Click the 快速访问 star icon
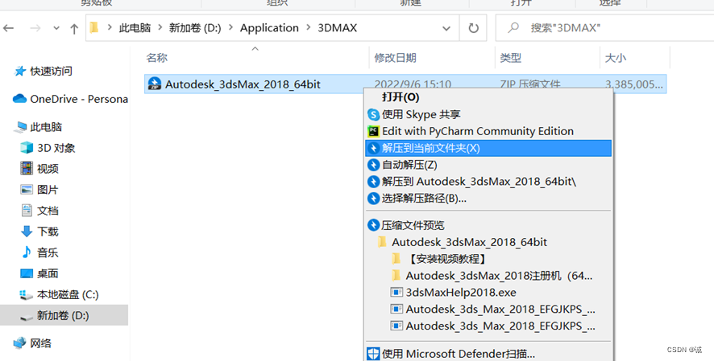The width and height of the screenshot is (714, 361). pos(19,71)
